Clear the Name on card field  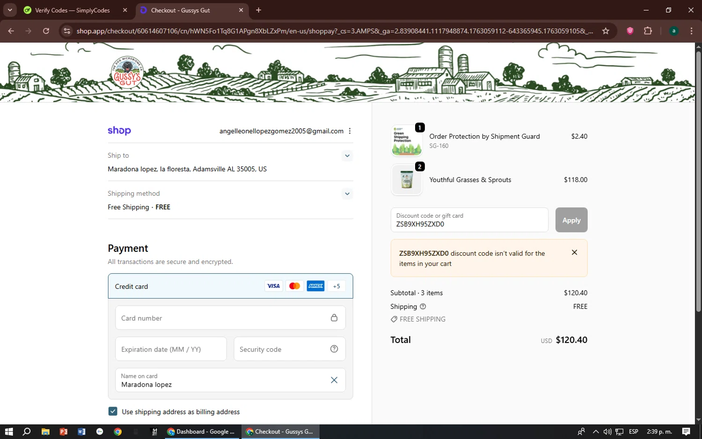(334, 380)
